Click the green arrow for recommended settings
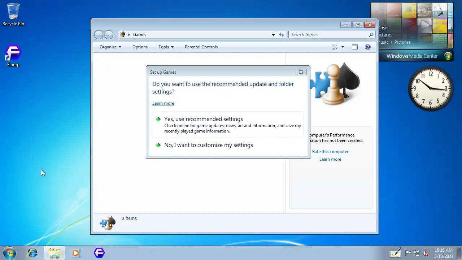 click(158, 119)
